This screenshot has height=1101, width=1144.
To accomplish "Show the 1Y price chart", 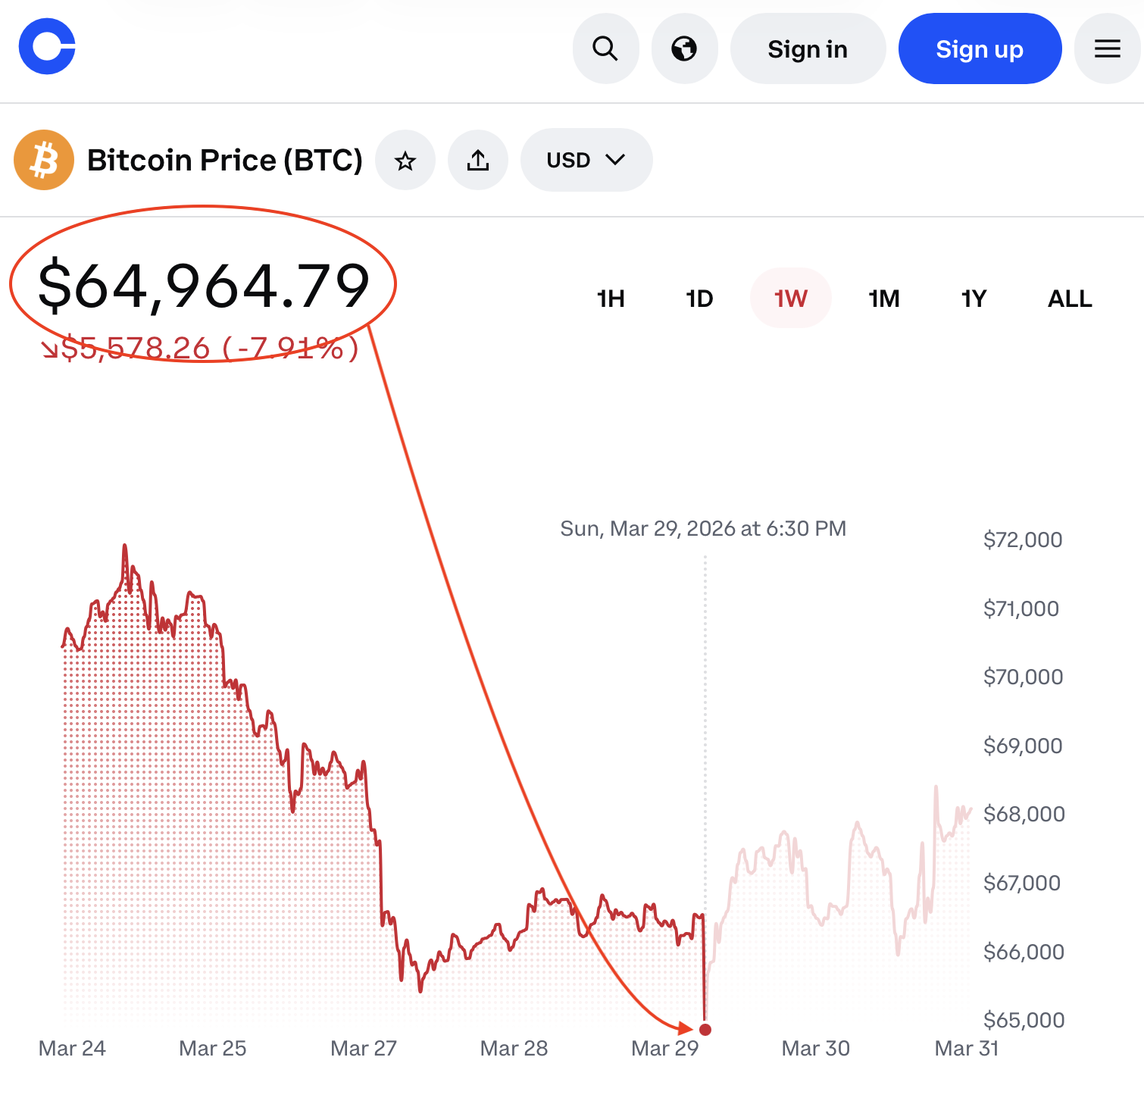I will 974,299.
